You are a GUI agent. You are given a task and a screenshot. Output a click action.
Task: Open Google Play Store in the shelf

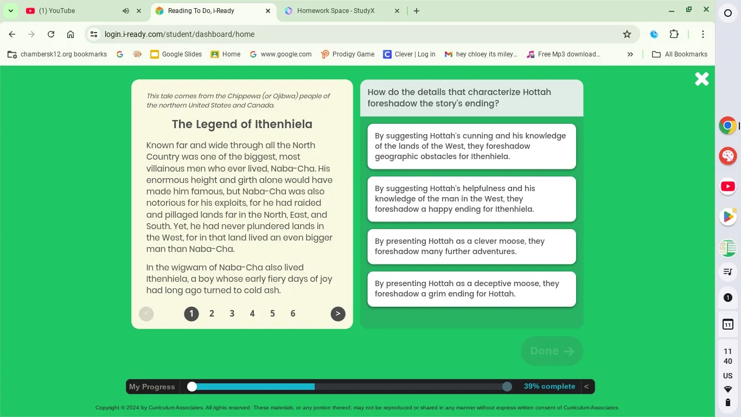[727, 217]
